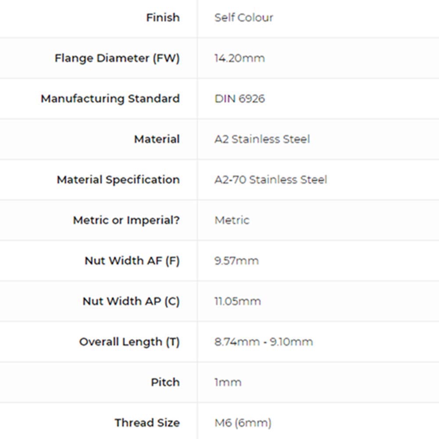
Task: Select the 9.57mm nut width value
Action: click(x=236, y=261)
